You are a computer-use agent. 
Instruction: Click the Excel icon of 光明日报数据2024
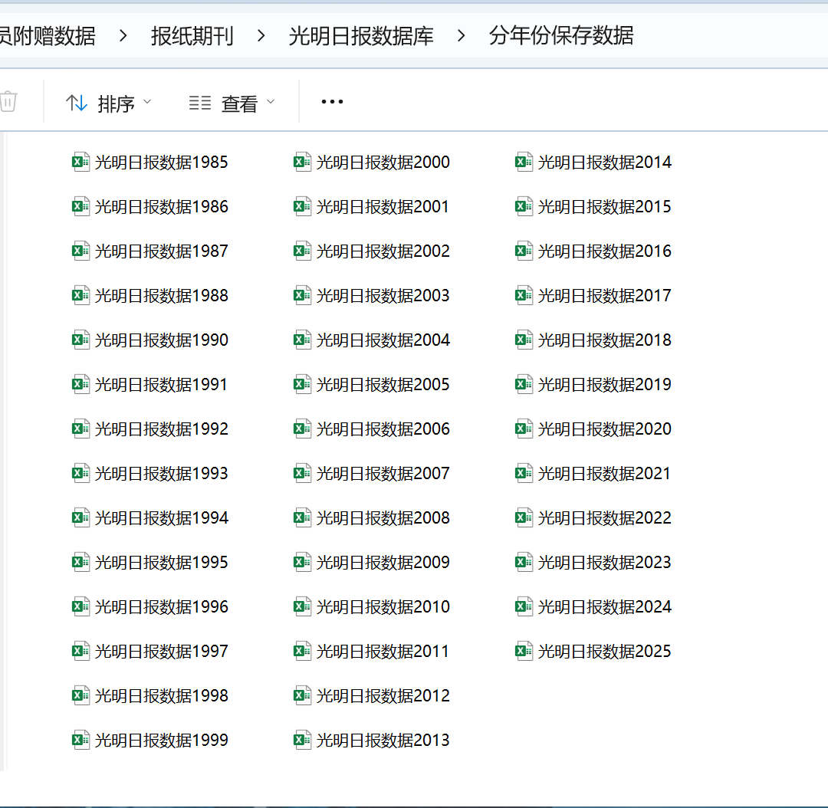tap(524, 606)
